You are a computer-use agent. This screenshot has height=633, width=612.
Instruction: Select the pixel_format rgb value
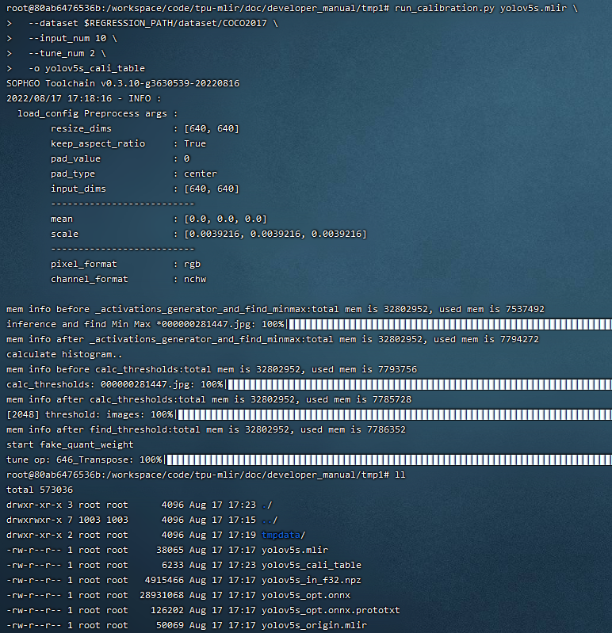coord(192,264)
